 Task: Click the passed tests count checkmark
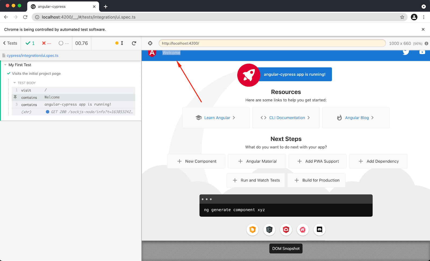30,43
